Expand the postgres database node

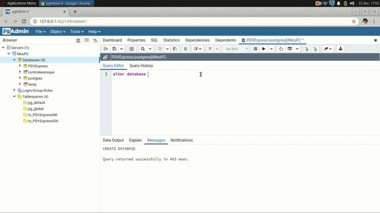click(x=20, y=78)
